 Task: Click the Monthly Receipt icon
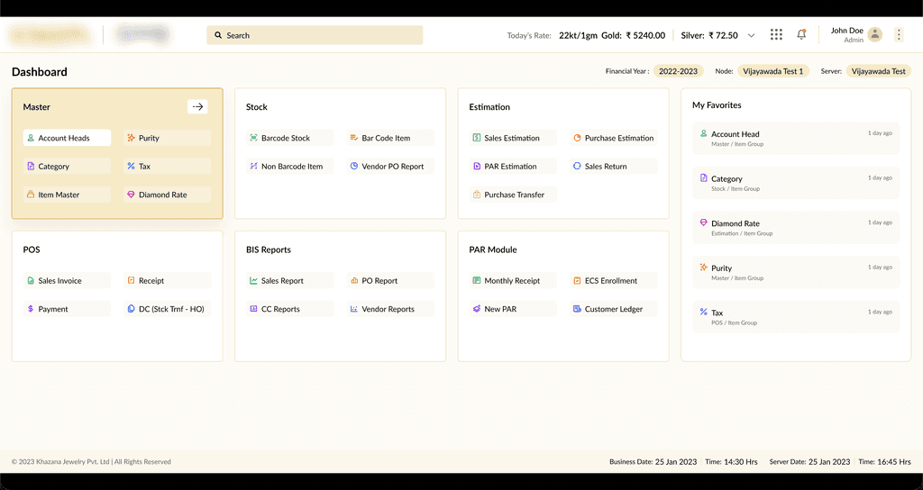[477, 281]
